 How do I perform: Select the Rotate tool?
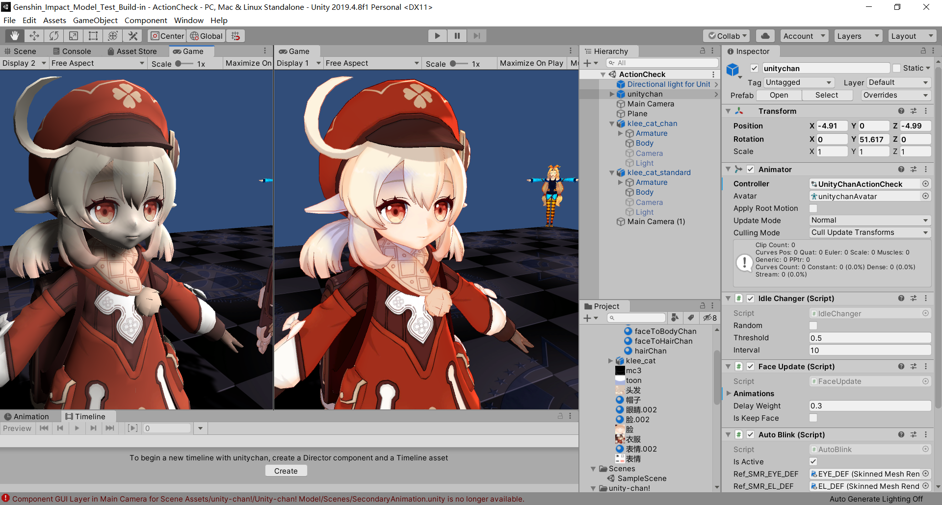tap(54, 36)
